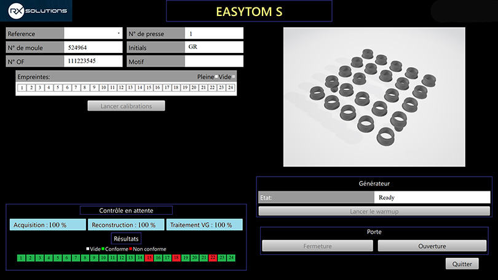Toggle Empreintes cavity box 9
Viewport: 498px width, 280px height.
pos(94,87)
